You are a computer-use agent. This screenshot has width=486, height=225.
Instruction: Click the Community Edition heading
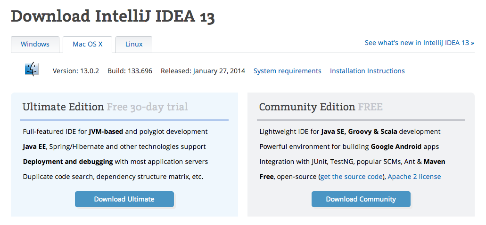pos(307,107)
